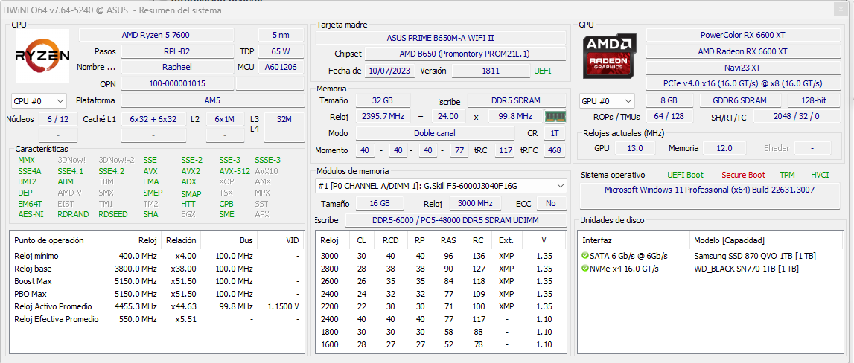The width and height of the screenshot is (854, 363).
Task: Click the Reloj Activo Promedio row
Action: [157, 306]
